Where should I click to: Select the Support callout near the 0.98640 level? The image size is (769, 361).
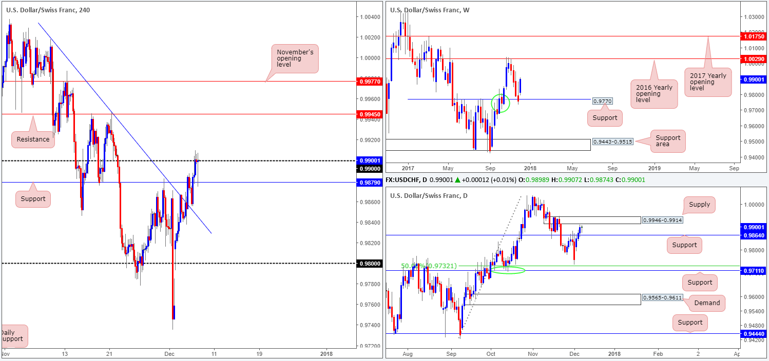(684, 245)
